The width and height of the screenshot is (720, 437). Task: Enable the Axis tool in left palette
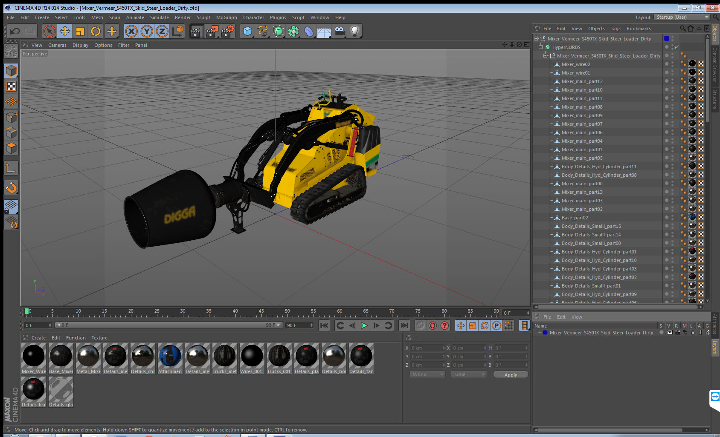pyautogui.click(x=11, y=168)
